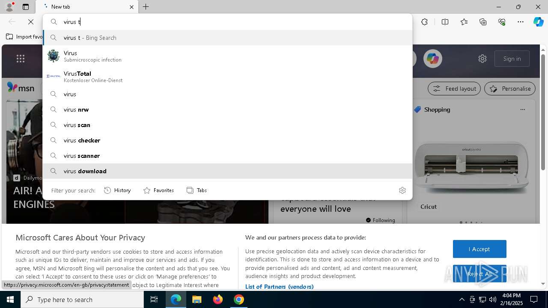Viewport: 548px width, 308px height.
Task: Accept the privacy cookies with I Accept
Action: click(x=479, y=249)
